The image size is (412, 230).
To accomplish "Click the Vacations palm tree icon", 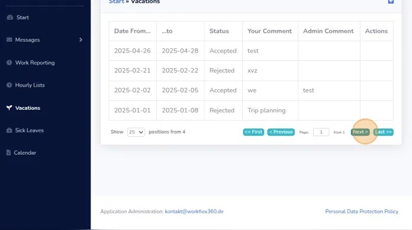I will point(9,108).
